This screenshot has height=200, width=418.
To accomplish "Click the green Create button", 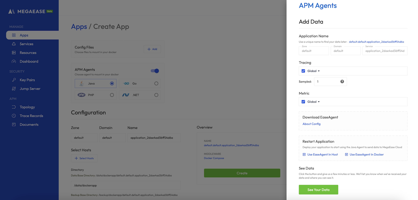I will pos(242,173).
